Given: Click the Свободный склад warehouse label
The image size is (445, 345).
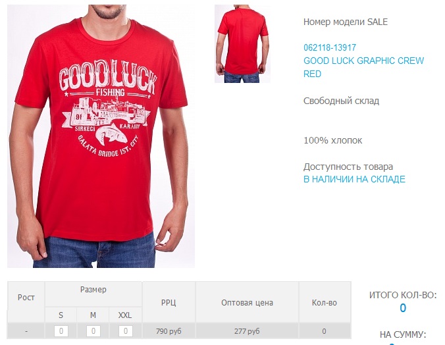Looking at the screenshot, I should (x=341, y=101).
